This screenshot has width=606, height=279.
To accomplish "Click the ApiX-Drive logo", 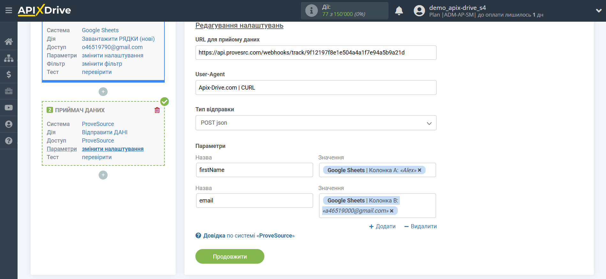I will tap(44, 10).
